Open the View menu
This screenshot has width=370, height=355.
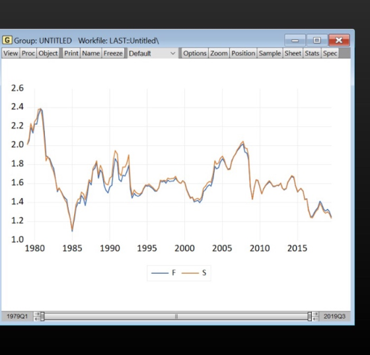click(11, 53)
